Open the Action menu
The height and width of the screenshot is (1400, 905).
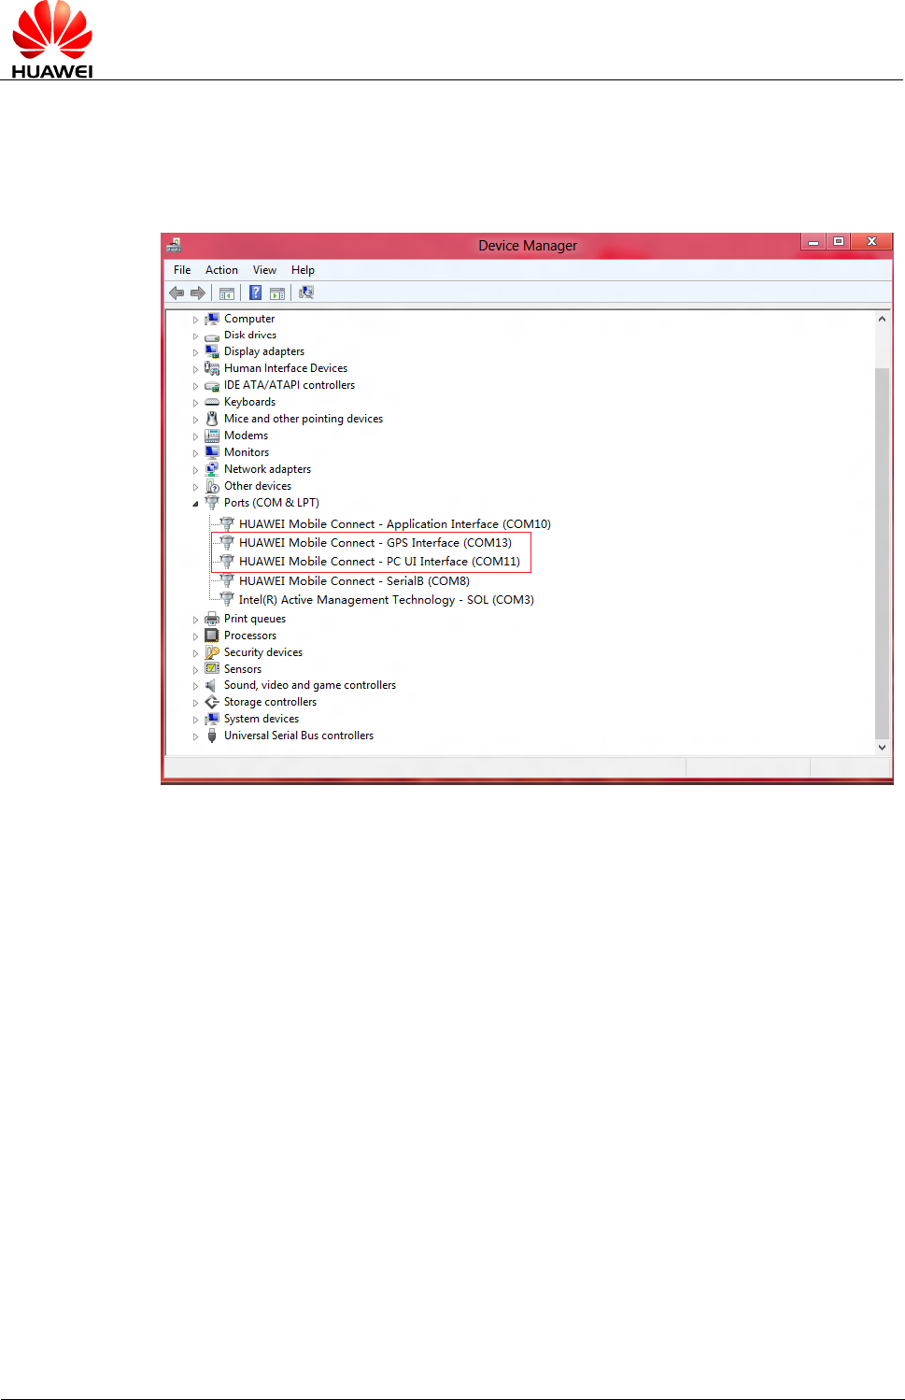pyautogui.click(x=221, y=270)
